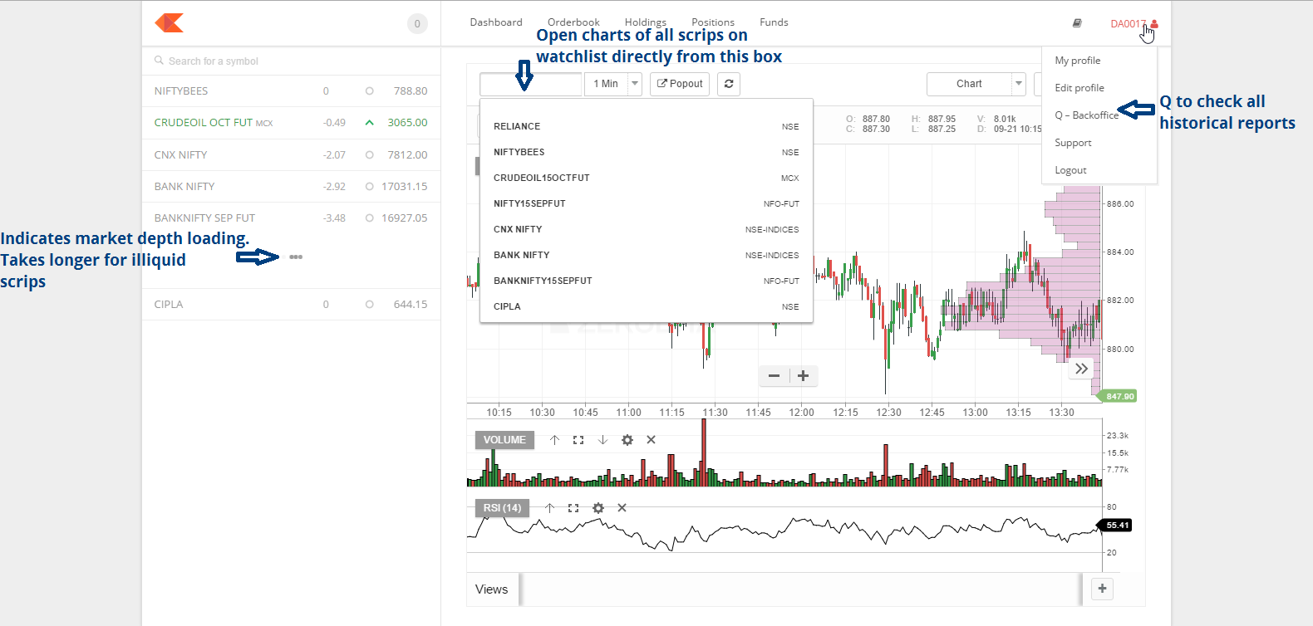Click the circle indicator on CIPLA watchlist row
The image size is (1313, 626).
click(369, 305)
